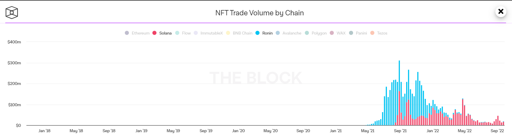Click The Block cube logo icon

click(12, 13)
